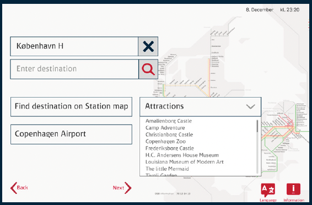Select Christianborg Castle from the list

click(x=169, y=134)
